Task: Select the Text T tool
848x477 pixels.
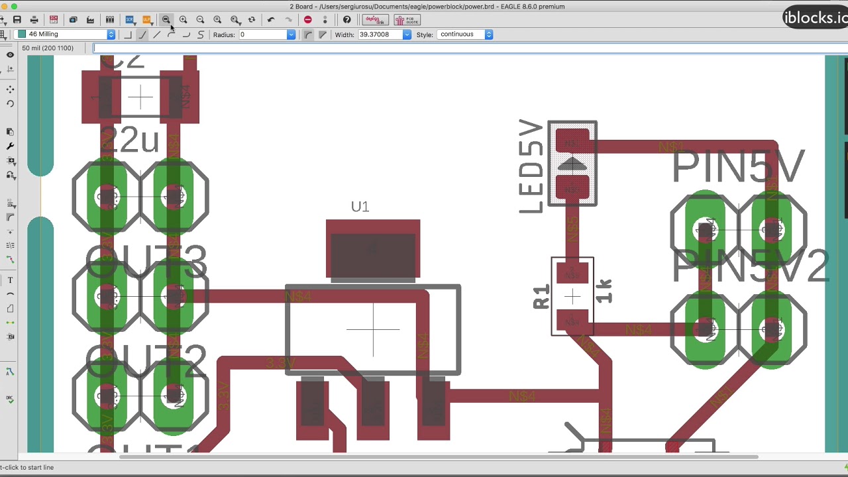Action: (x=10, y=280)
